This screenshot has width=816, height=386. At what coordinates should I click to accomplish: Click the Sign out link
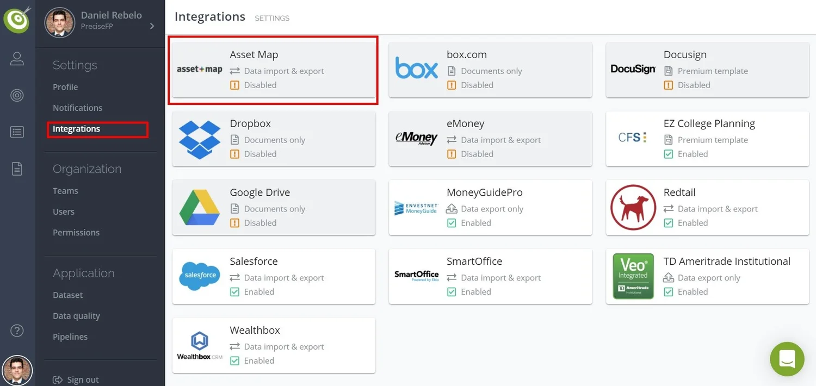83,380
